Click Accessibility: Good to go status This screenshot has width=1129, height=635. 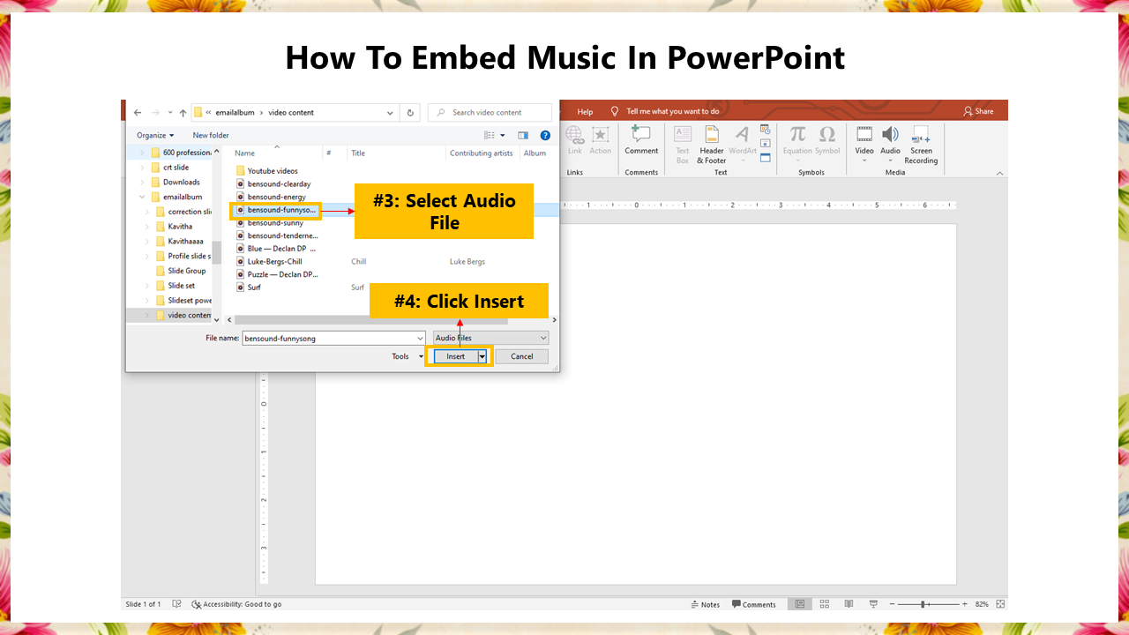(236, 604)
